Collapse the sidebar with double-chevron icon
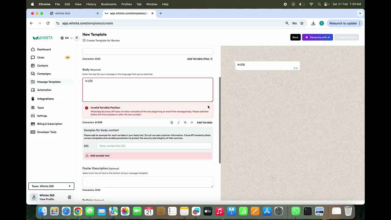 77,38
